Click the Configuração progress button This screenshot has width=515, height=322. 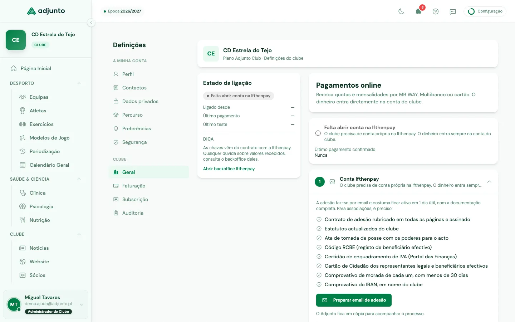click(x=485, y=11)
